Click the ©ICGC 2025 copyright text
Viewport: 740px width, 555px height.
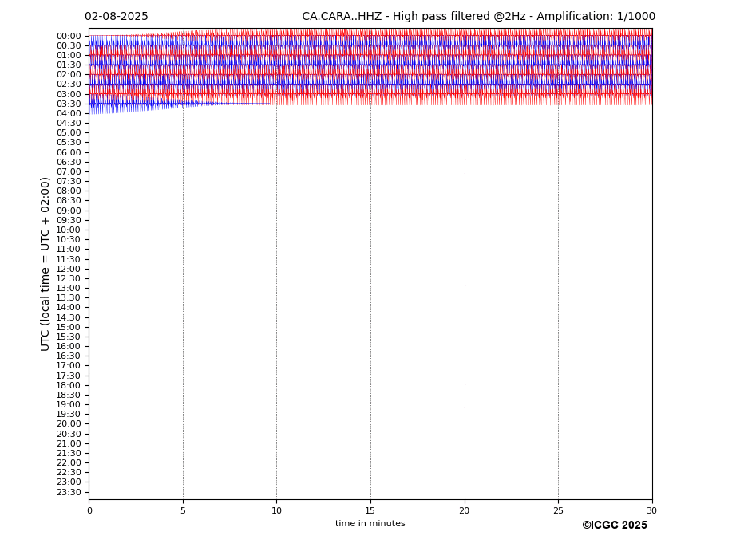[x=615, y=525]
